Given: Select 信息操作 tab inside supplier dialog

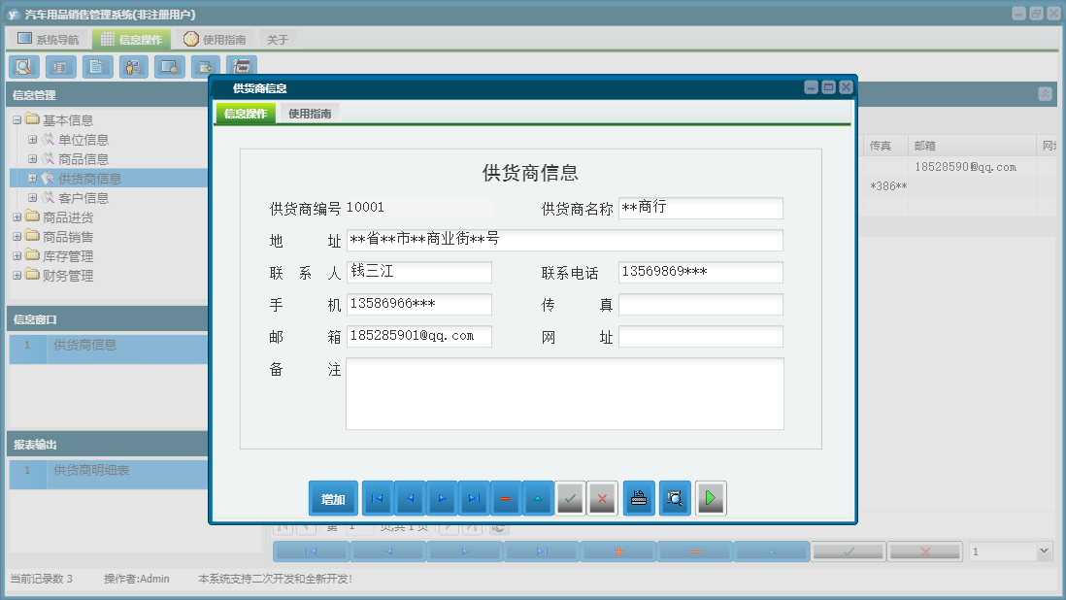Looking at the screenshot, I should 246,114.
